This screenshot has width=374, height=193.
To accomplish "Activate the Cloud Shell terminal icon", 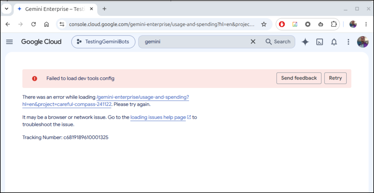I will click(x=320, y=42).
